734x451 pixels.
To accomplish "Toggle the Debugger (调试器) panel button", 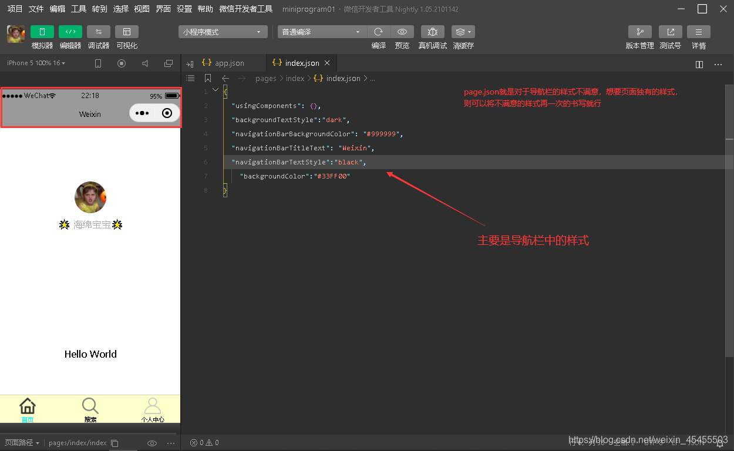I will pos(99,32).
